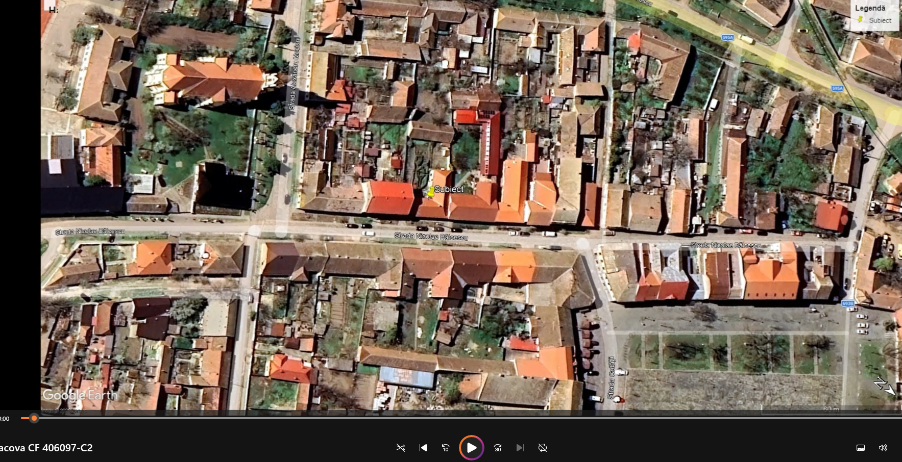Skip back 10 seconds

446,448
